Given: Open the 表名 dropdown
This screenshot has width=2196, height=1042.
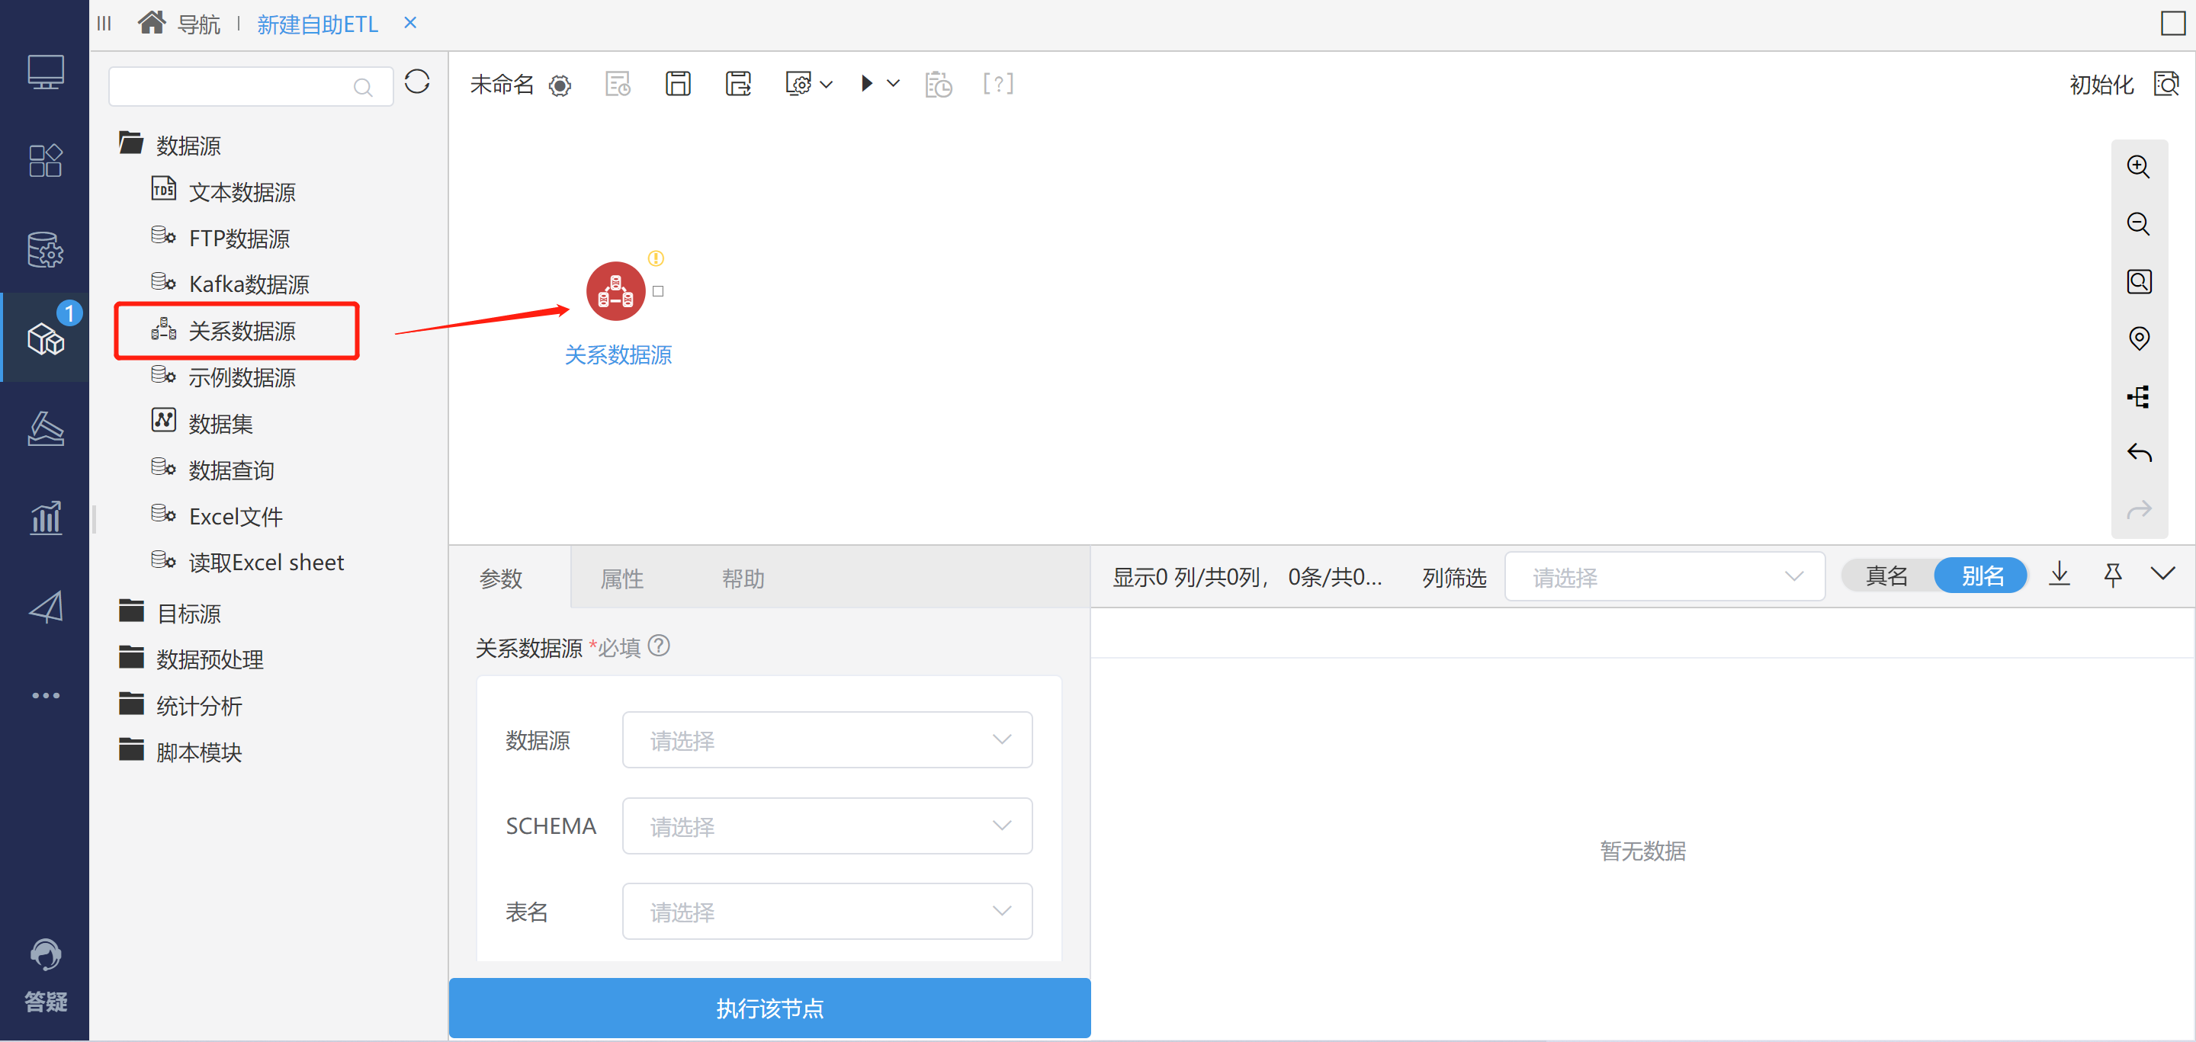Looking at the screenshot, I should (827, 912).
